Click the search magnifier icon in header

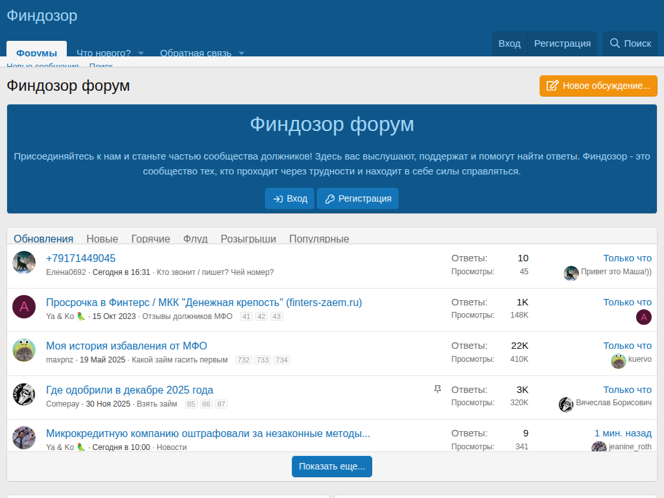(615, 43)
